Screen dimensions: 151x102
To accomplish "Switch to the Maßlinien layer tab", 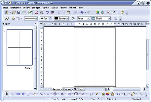I will pyautogui.click(x=78, y=89).
